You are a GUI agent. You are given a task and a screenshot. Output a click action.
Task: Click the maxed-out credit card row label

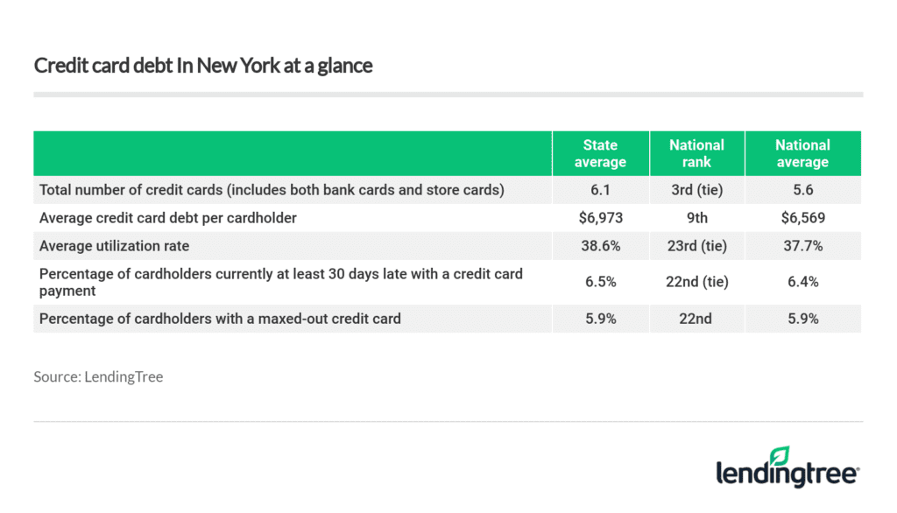coord(220,319)
